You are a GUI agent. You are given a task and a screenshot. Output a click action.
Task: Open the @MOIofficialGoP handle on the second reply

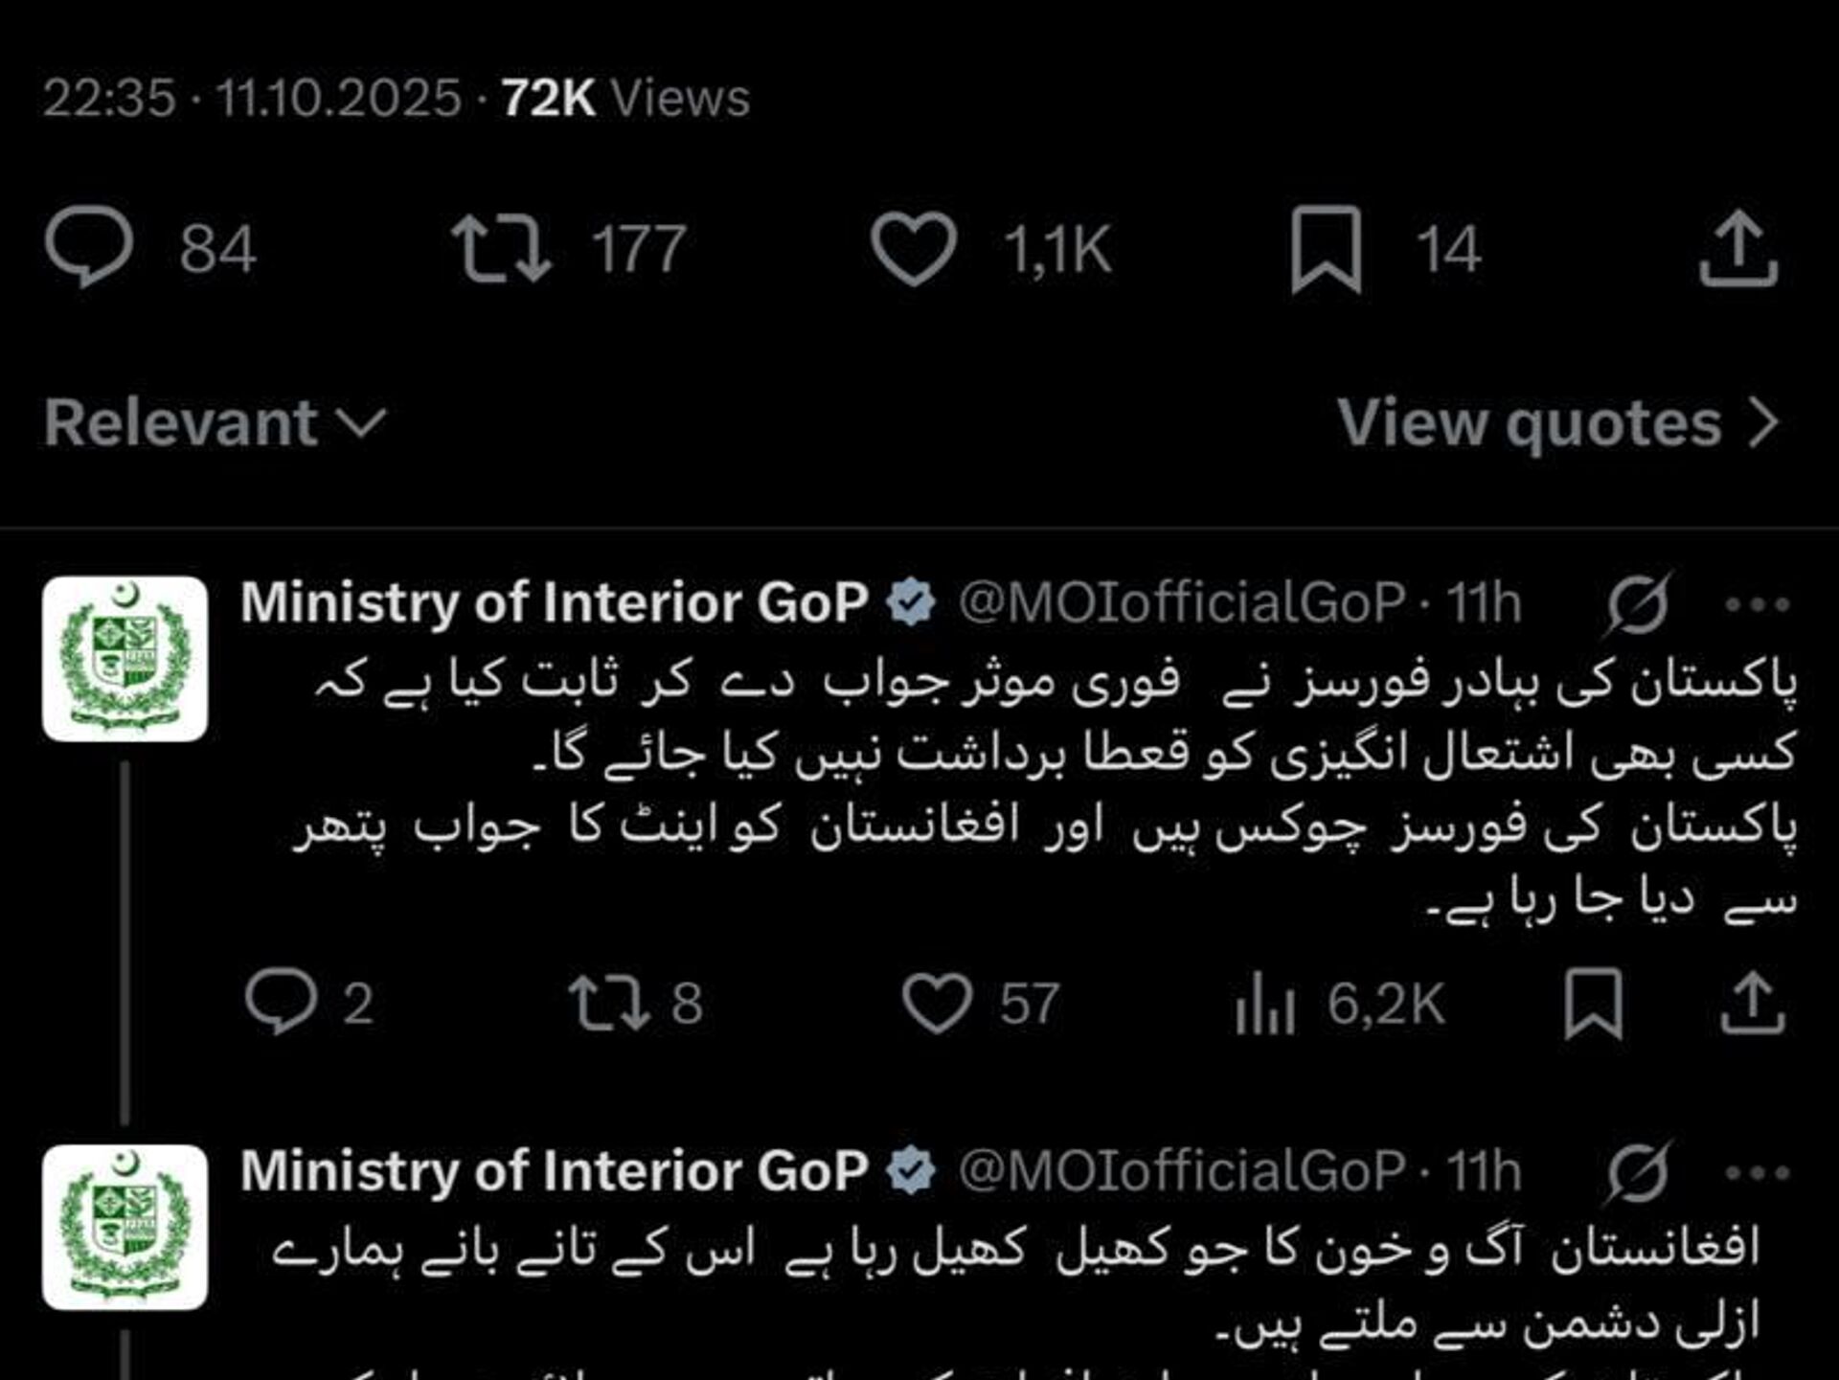(x=1182, y=1171)
